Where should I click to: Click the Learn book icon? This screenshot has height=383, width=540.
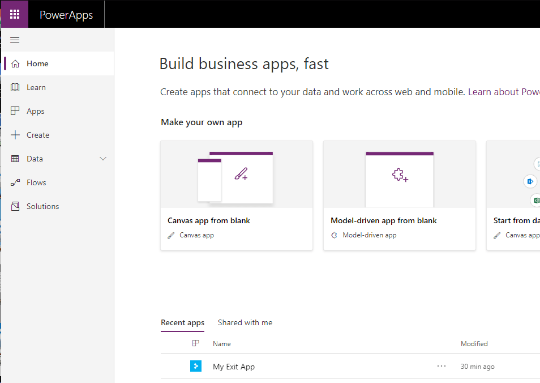coord(15,88)
